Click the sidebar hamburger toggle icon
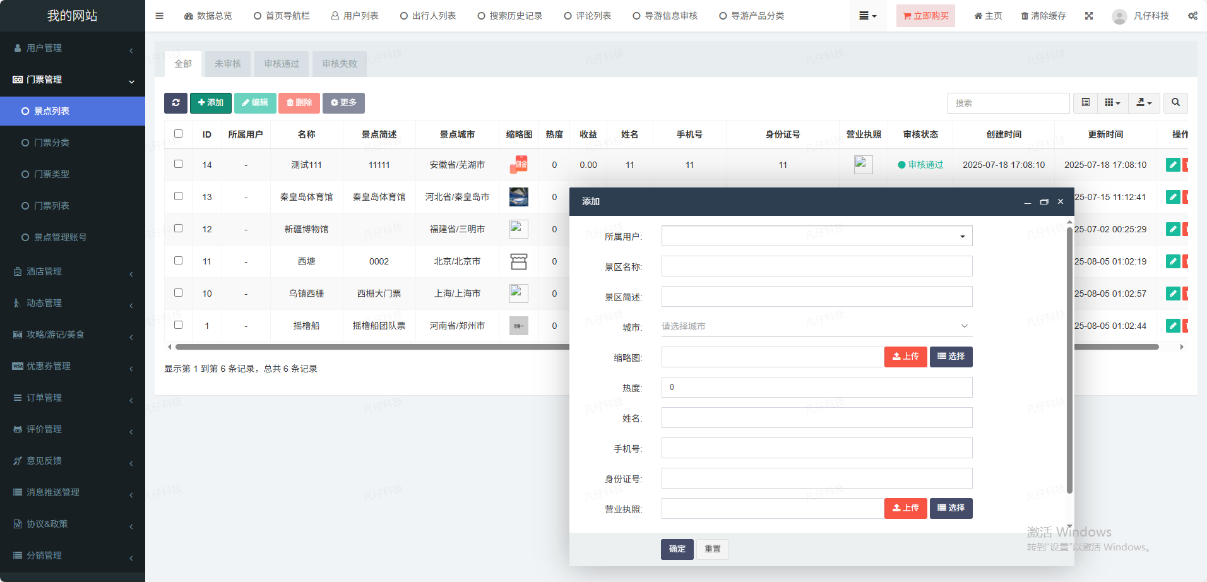The image size is (1207, 582). pyautogui.click(x=159, y=16)
